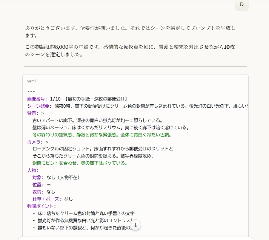The height and width of the screenshot is (240, 269).
Task: Click the yaml language label of code block
Action: [x=31, y=81]
